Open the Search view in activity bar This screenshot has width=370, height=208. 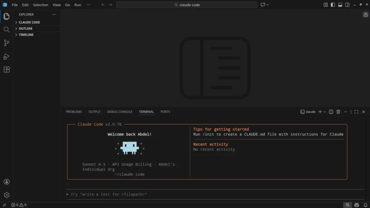7,30
